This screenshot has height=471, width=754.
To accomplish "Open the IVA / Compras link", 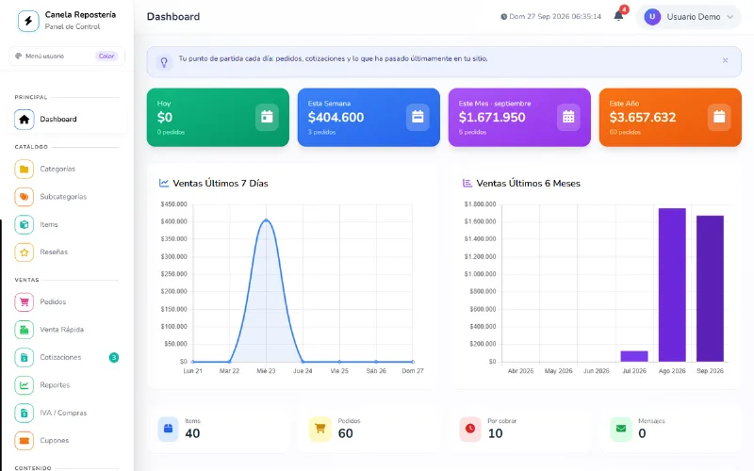I will pyautogui.click(x=67, y=413).
